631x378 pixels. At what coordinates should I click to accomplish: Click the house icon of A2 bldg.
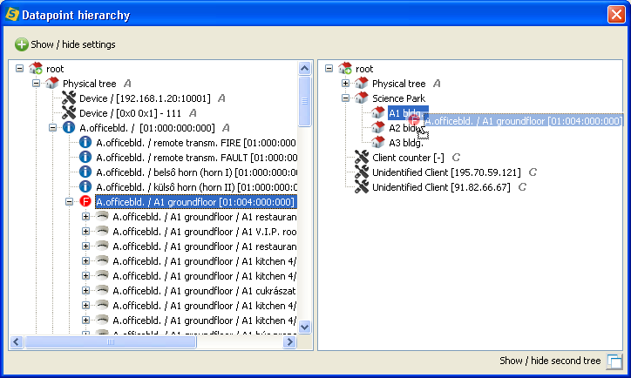tap(378, 127)
